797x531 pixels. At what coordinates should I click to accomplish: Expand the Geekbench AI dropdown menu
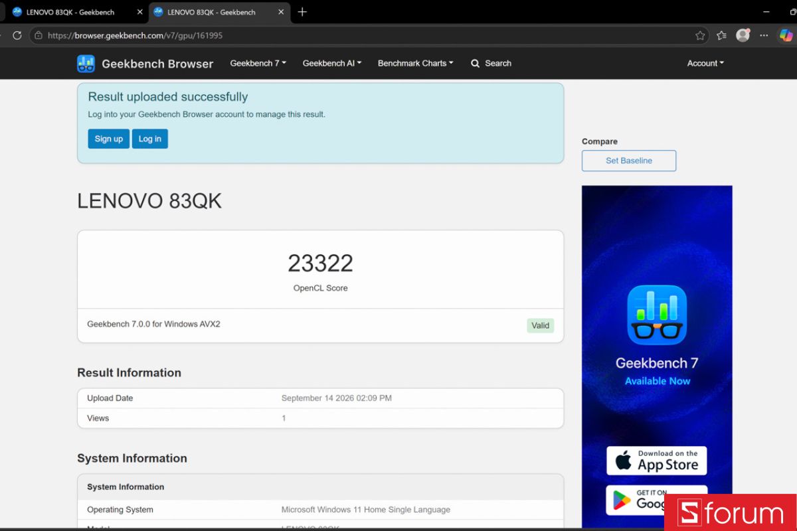(x=332, y=64)
